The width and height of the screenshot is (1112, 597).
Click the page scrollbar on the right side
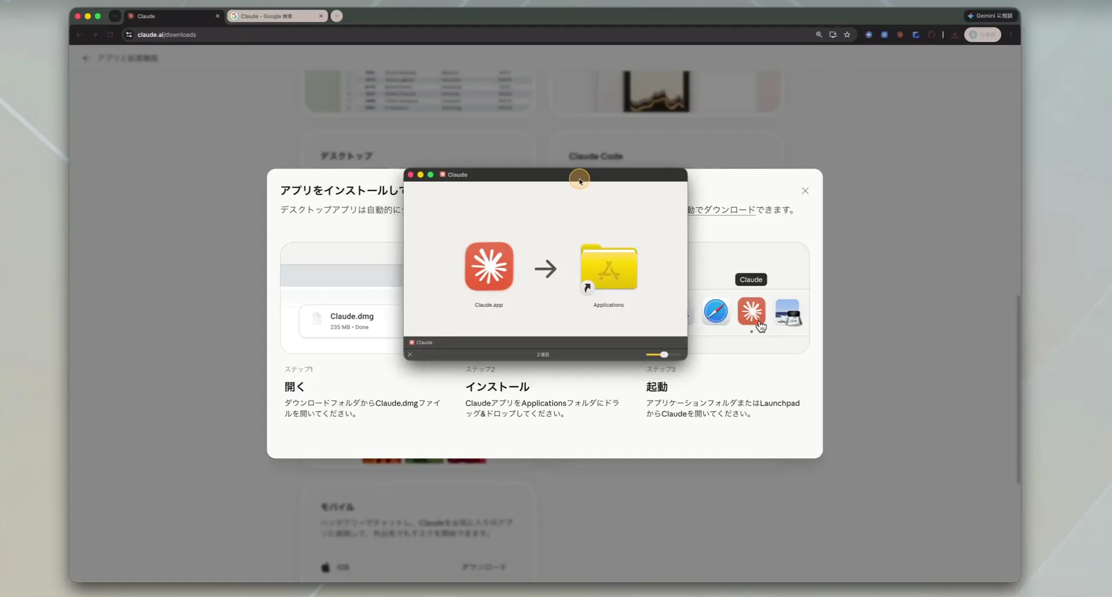(1018, 388)
